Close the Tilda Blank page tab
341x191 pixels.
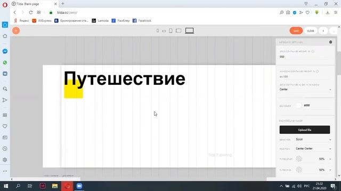pos(55,4)
